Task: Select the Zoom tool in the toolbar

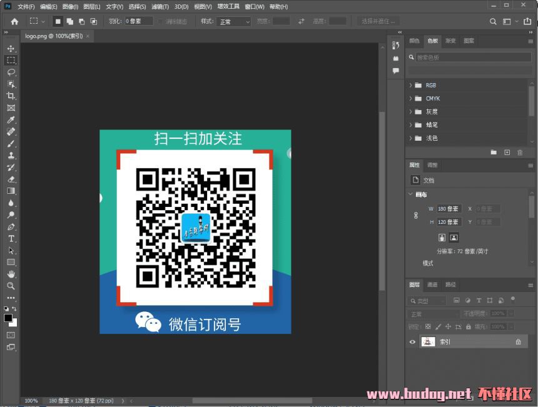Action: click(x=11, y=286)
